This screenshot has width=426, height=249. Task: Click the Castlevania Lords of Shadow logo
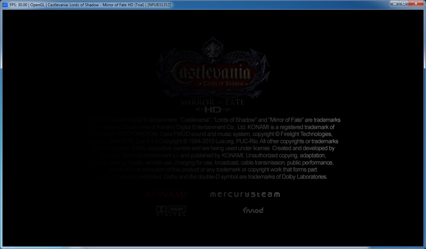pyautogui.click(x=213, y=67)
